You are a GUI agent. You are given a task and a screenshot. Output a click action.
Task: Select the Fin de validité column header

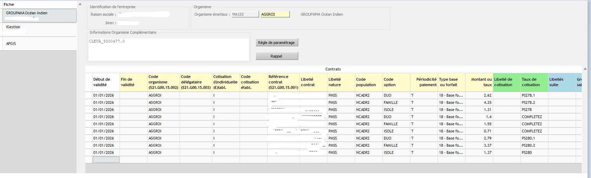133,82
